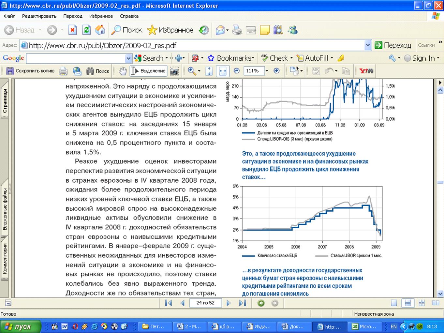This screenshot has height=333, width=444.
Task: Click Сохранить копию button
Action: pyautogui.click(x=31, y=71)
